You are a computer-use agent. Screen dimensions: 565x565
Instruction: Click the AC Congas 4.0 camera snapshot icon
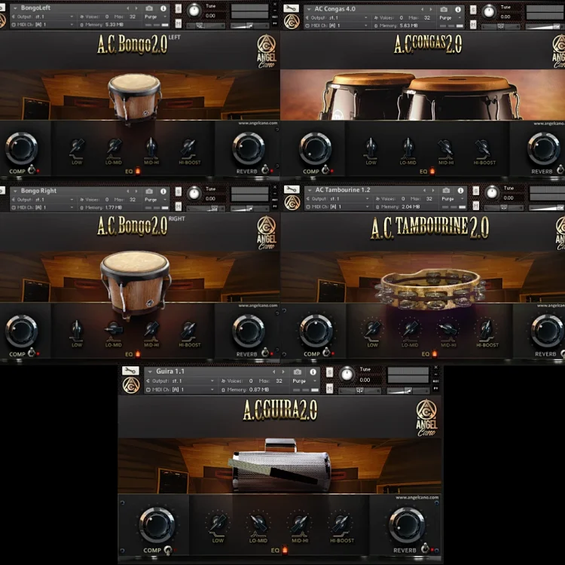tap(444, 9)
